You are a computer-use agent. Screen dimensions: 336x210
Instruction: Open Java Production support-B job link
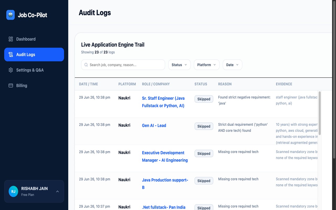(165, 184)
